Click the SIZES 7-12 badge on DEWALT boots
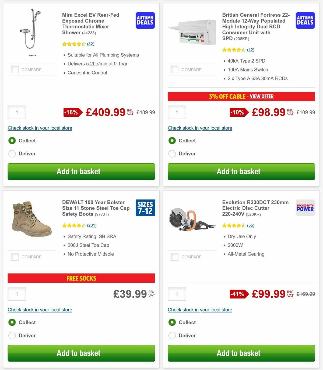The height and width of the screenshot is (370, 323). 145,208
